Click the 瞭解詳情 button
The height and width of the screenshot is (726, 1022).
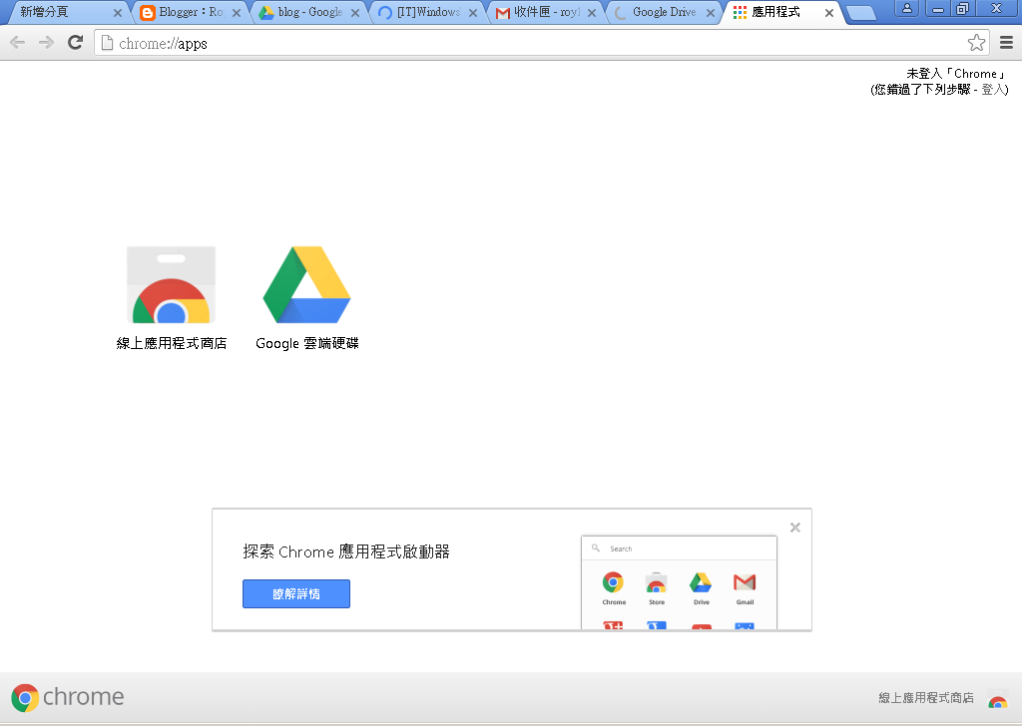(x=296, y=593)
